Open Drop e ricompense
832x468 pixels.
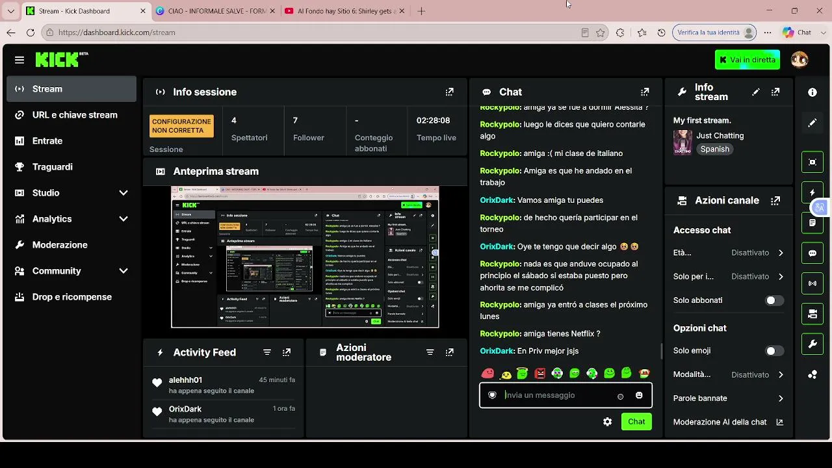(71, 297)
